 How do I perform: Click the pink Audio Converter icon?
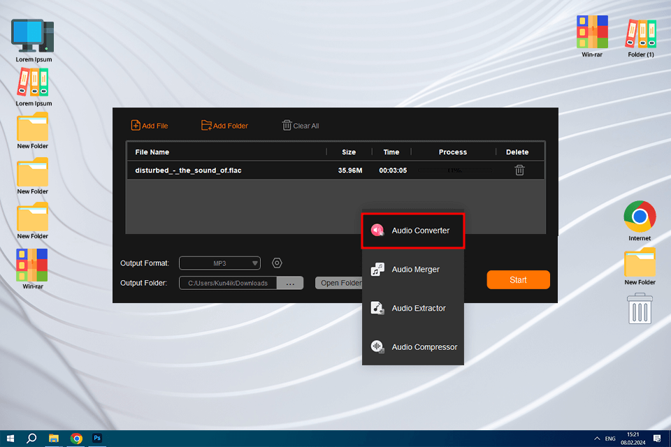click(x=377, y=230)
